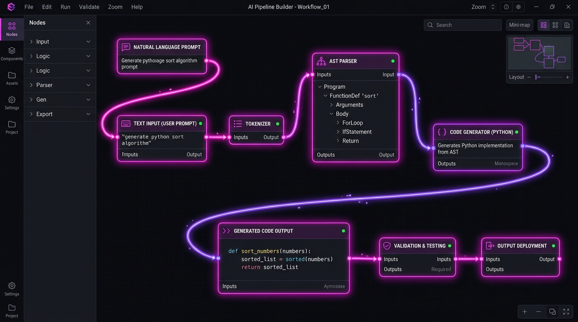Viewport: 578px width, 322px height.
Task: Expand the Input category in the Nodes panel
Action: (x=60, y=42)
